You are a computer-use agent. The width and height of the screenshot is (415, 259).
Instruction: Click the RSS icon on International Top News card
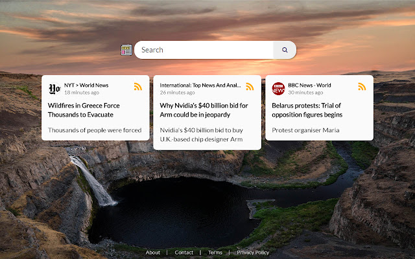point(250,87)
